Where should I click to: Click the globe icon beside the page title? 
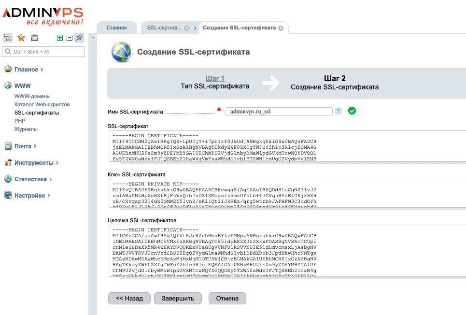pyautogui.click(x=121, y=52)
